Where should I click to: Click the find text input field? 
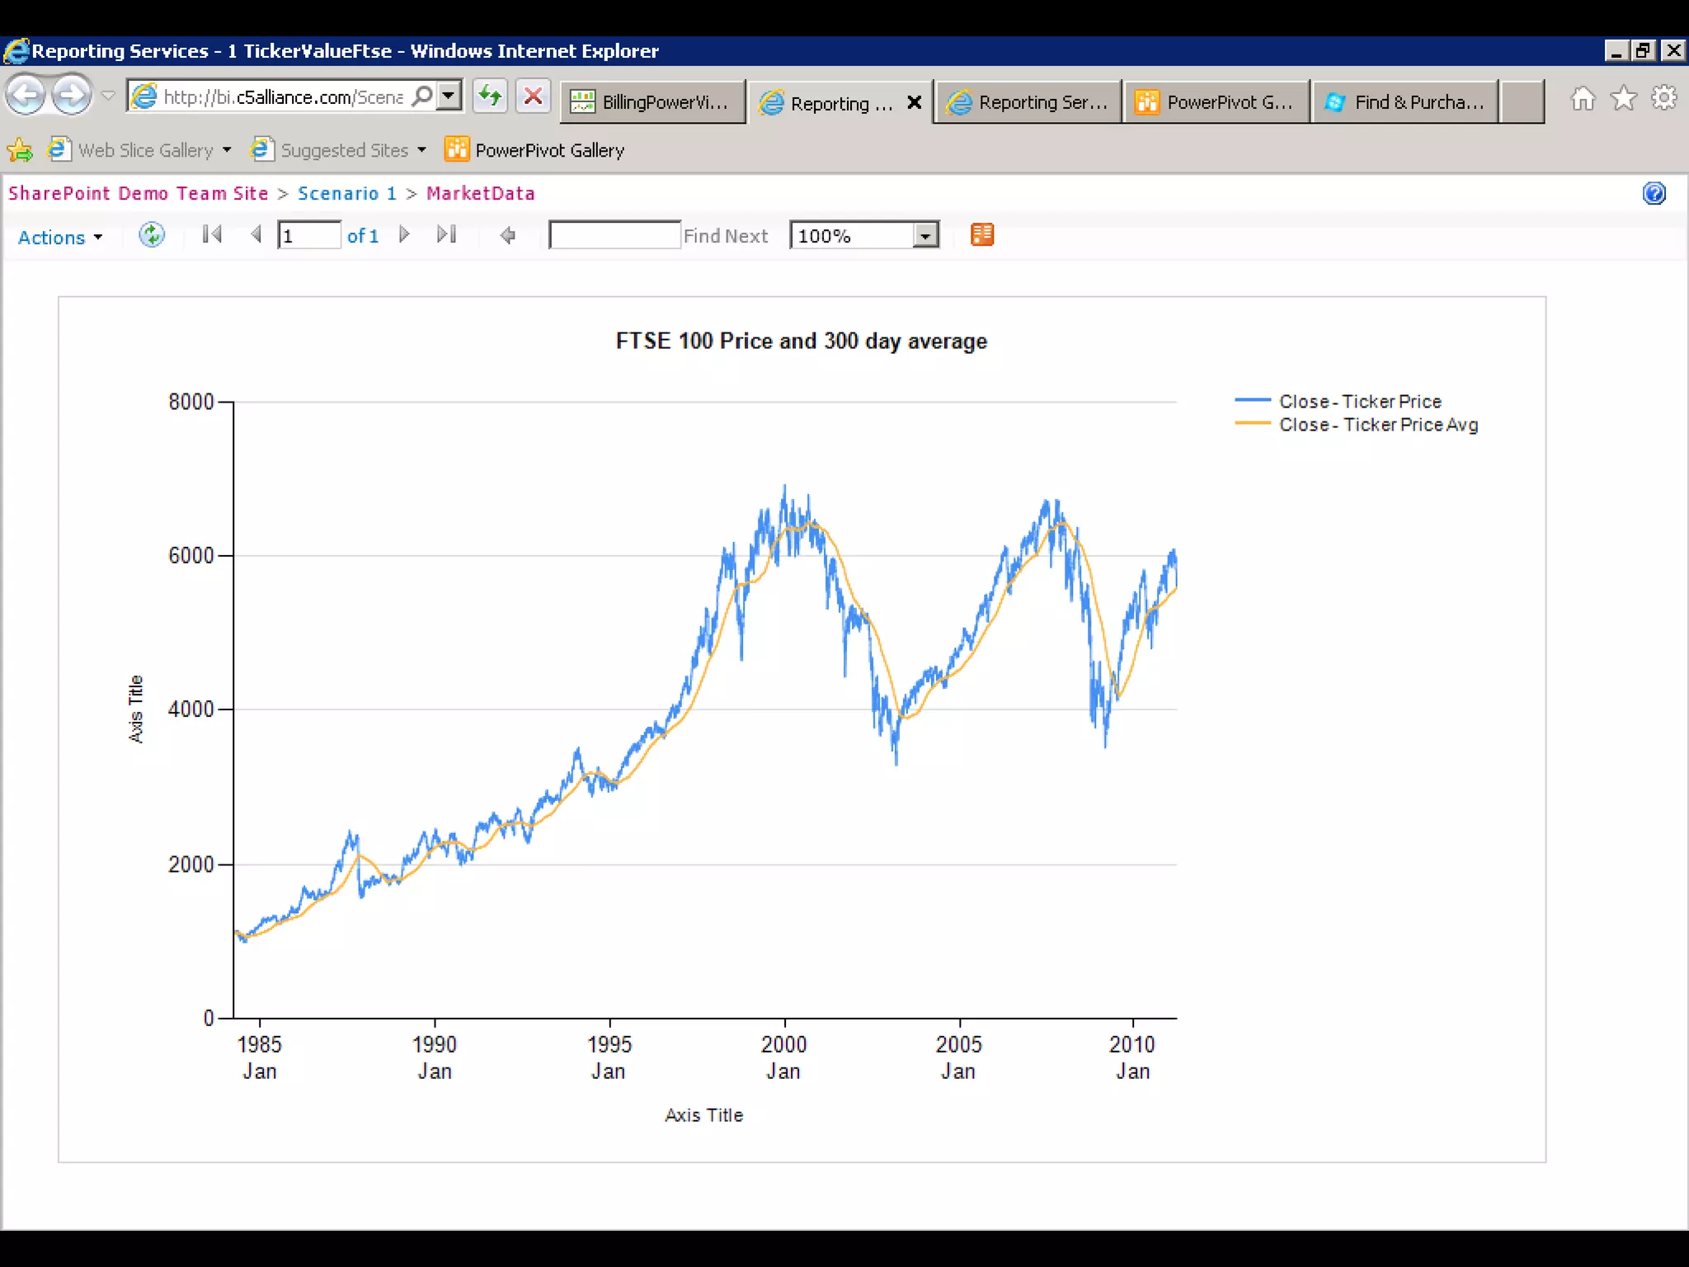pyautogui.click(x=614, y=236)
